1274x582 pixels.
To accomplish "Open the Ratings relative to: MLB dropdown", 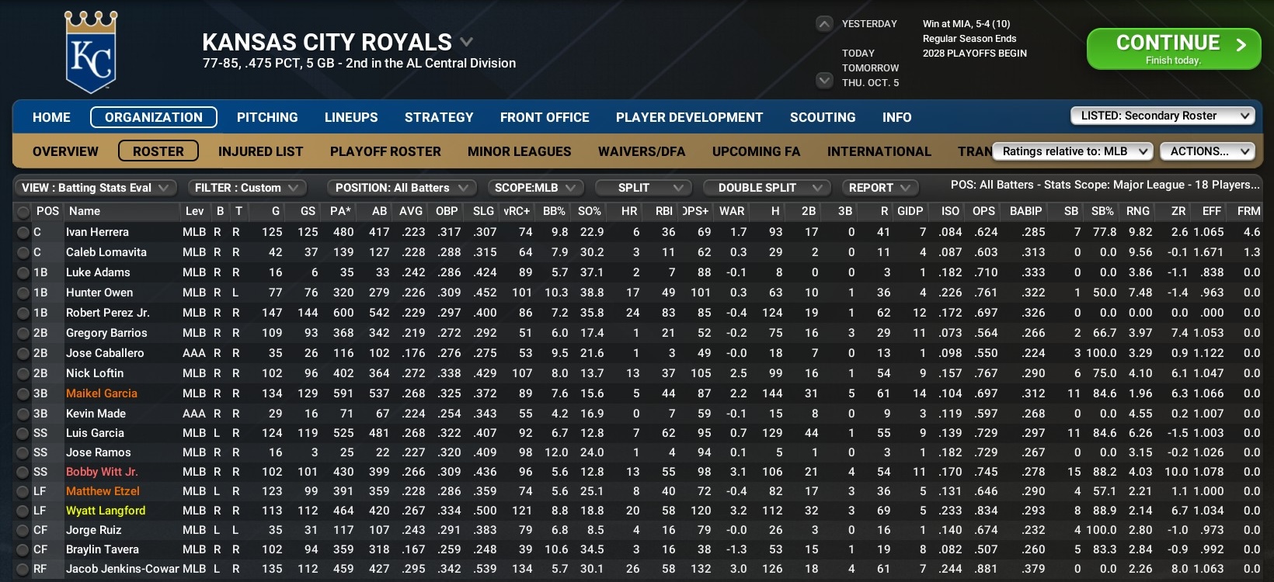I will click(1073, 151).
